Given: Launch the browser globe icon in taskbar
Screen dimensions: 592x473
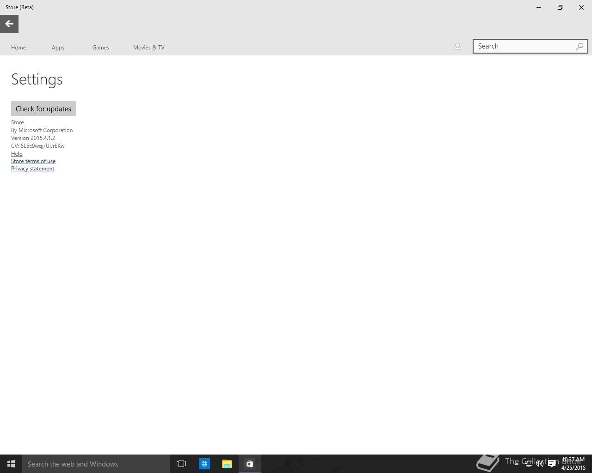Looking at the screenshot, I should [204, 464].
